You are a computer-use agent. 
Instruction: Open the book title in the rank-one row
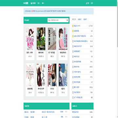click(x=77, y=26)
